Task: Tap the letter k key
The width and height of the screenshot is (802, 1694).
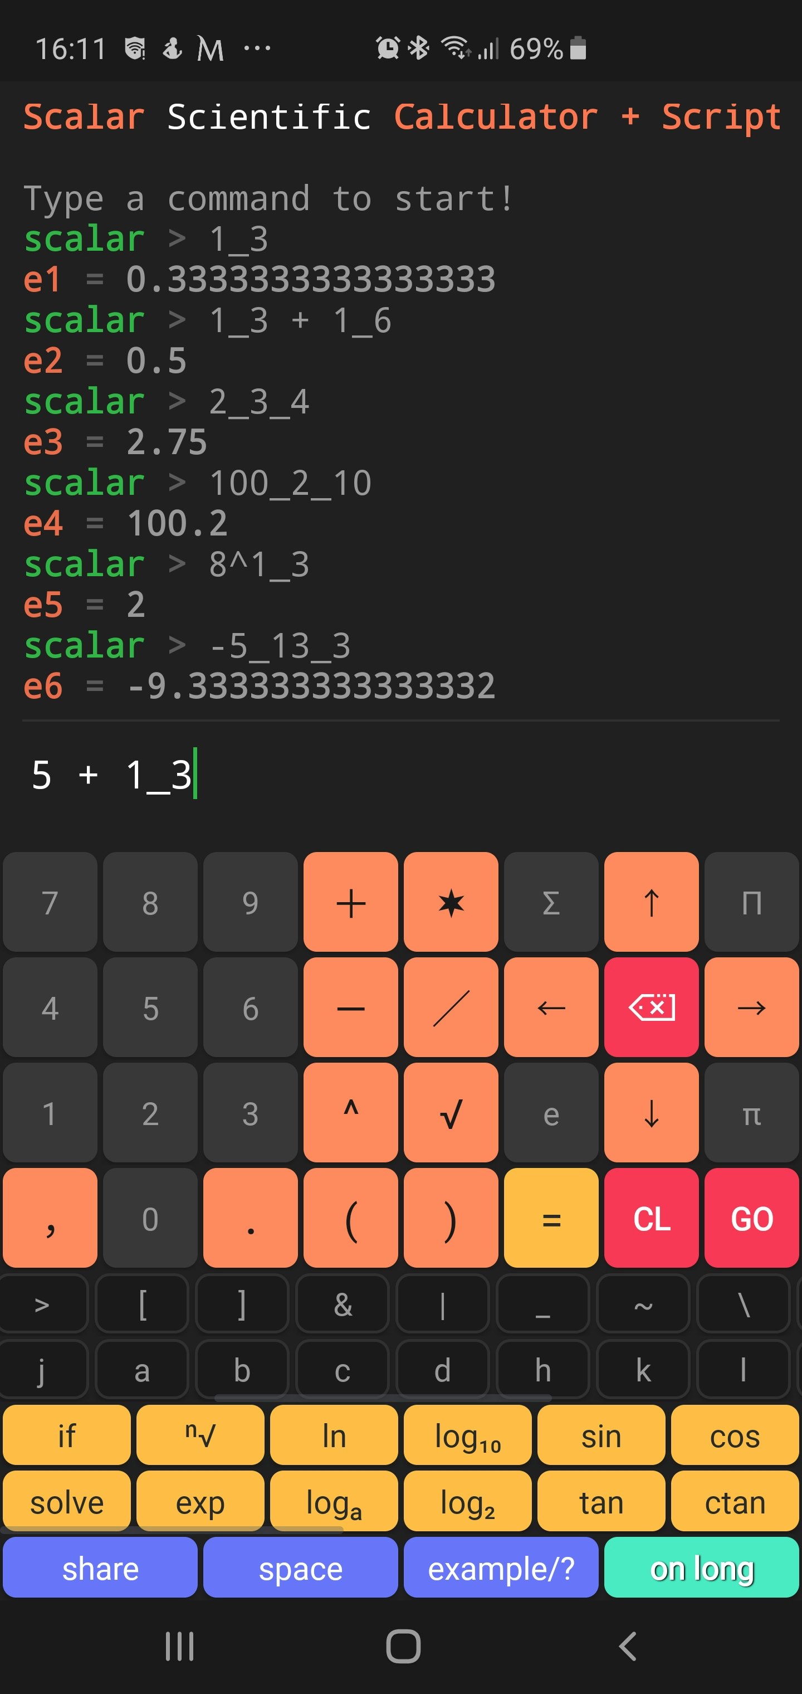Action: point(643,1370)
